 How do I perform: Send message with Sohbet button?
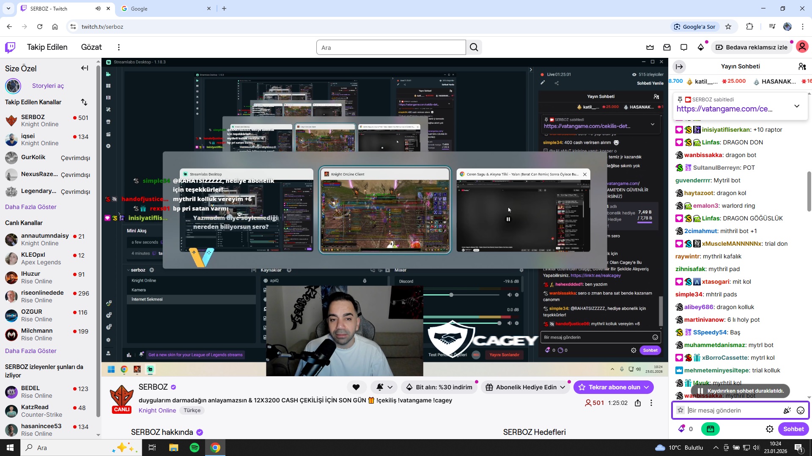pos(793,429)
